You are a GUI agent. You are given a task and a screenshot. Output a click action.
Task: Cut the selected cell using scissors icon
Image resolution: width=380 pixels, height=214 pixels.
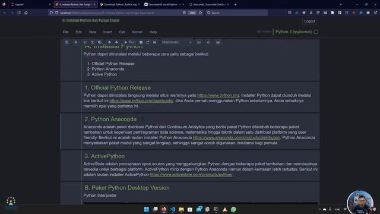85,42
